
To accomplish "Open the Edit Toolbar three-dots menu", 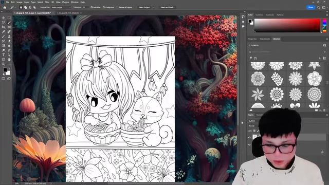I will (x=9, y=64).
